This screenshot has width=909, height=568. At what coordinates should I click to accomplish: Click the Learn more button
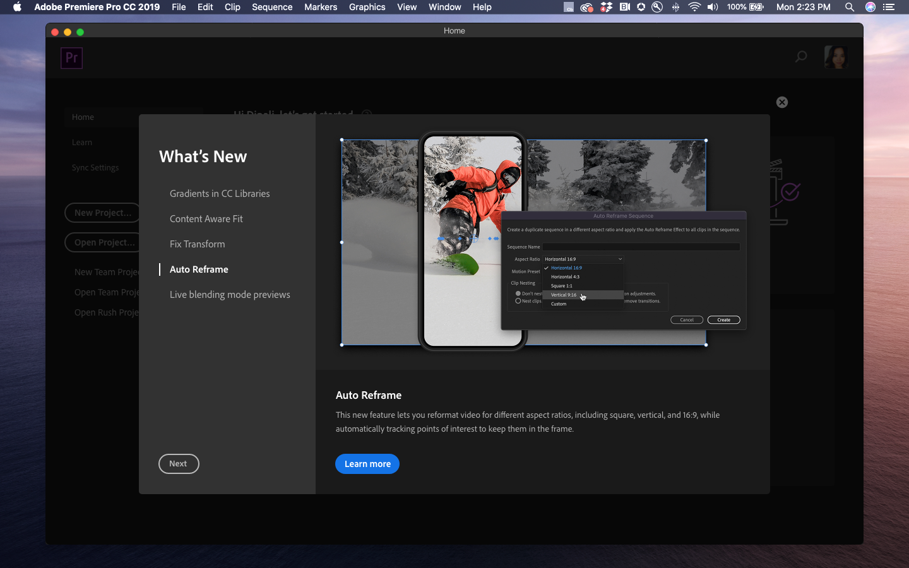[x=367, y=464]
